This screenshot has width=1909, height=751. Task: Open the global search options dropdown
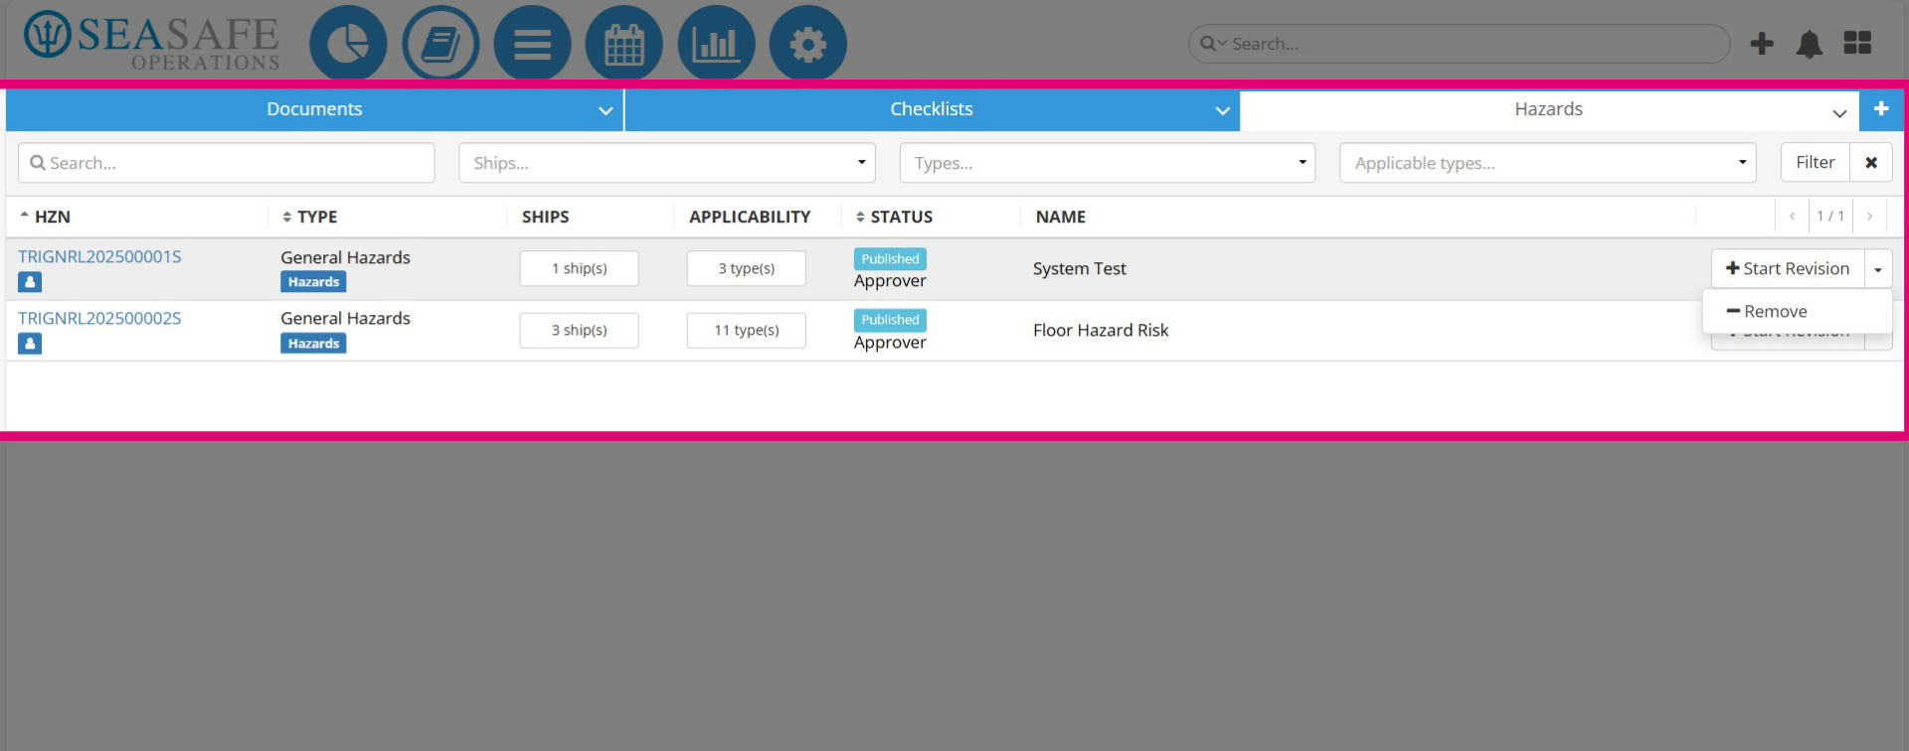1213,44
